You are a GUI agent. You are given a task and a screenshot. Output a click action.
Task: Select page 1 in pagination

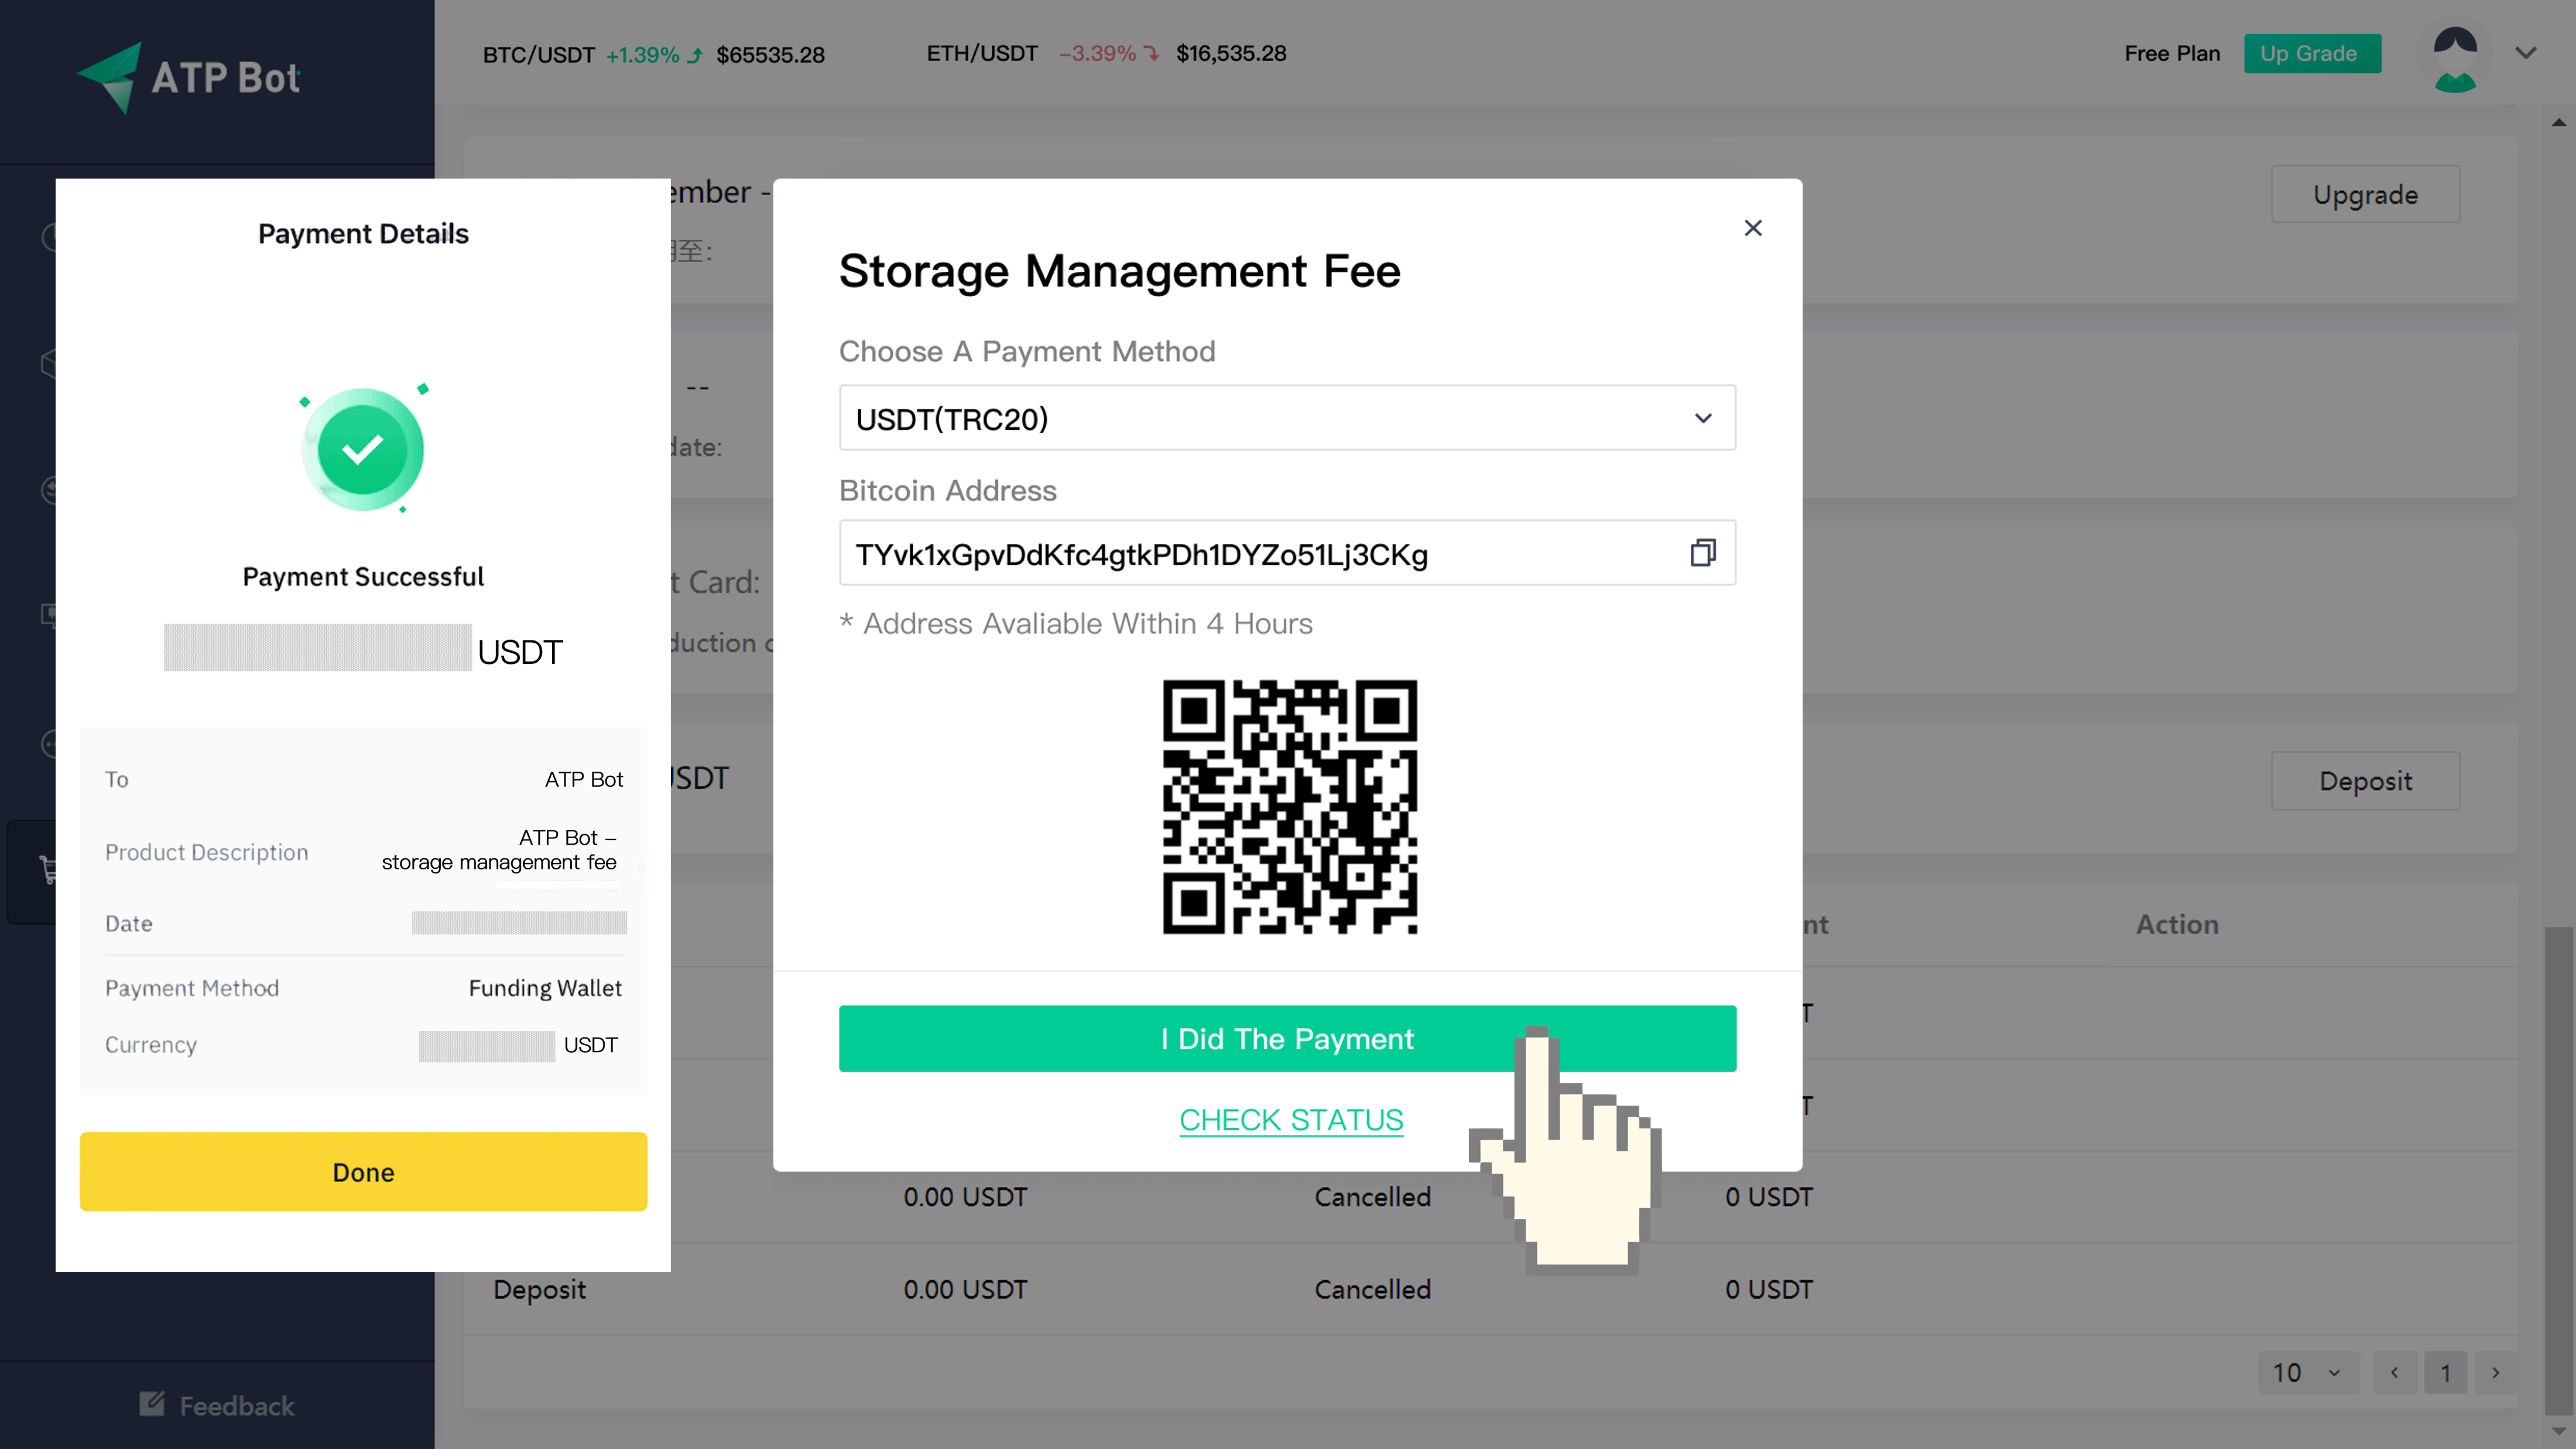click(2445, 1373)
